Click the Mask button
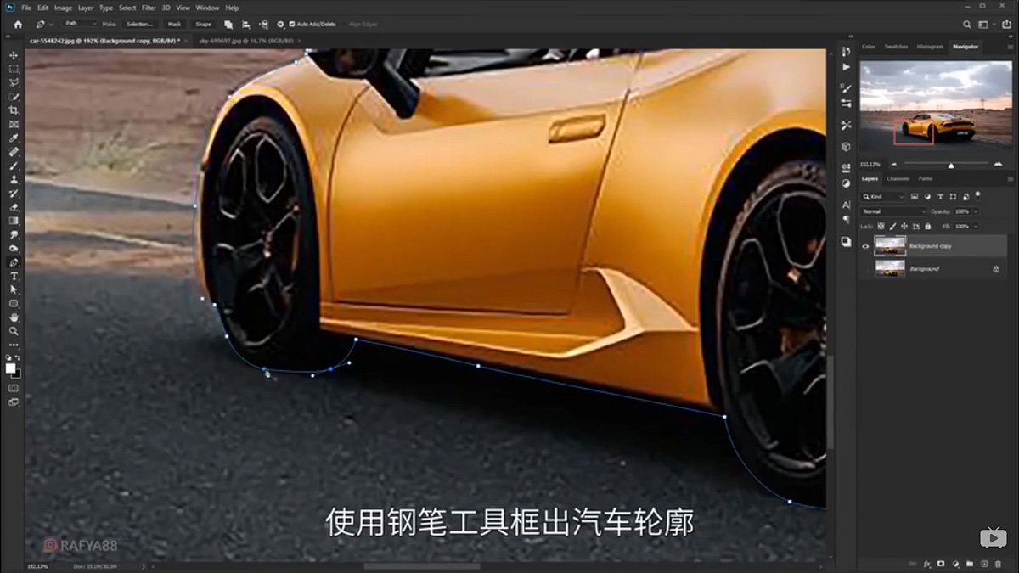Screen dimensions: 1019x573 tap(174, 24)
